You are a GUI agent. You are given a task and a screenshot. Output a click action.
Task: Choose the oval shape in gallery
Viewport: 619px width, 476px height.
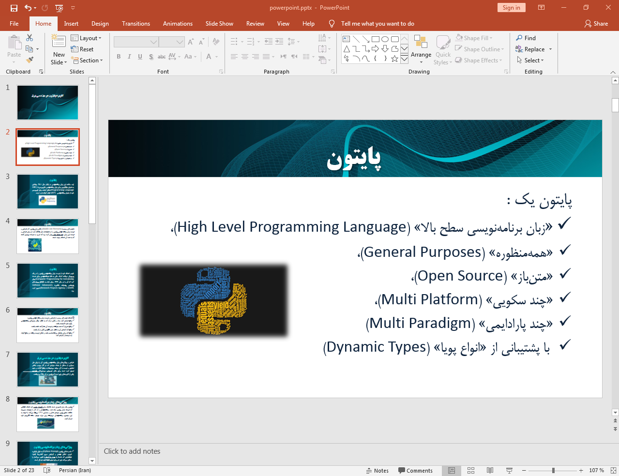385,39
